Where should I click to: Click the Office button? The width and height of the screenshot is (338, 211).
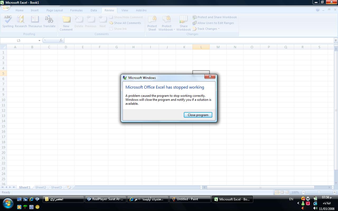point(6,7)
